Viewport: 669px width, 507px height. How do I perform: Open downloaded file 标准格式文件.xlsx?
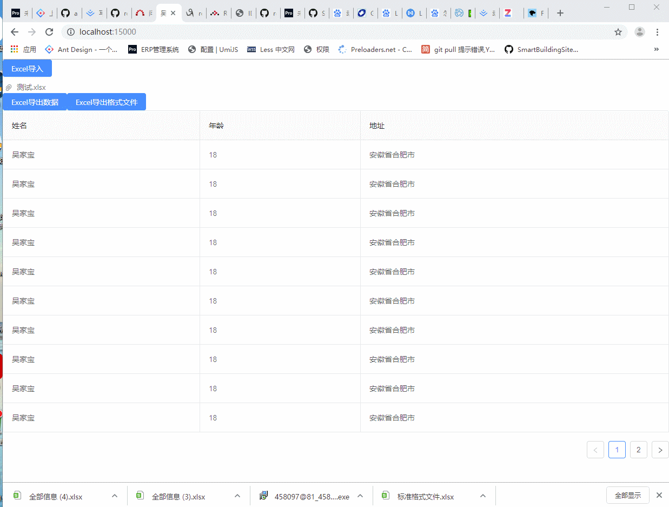[425, 496]
